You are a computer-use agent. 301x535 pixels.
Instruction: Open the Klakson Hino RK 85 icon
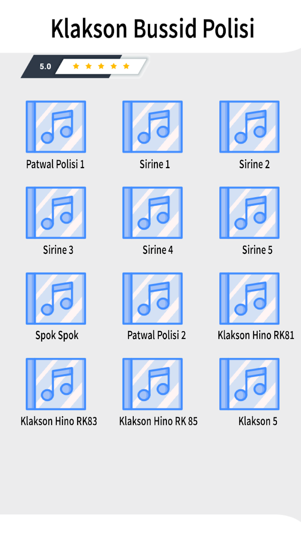click(153, 384)
